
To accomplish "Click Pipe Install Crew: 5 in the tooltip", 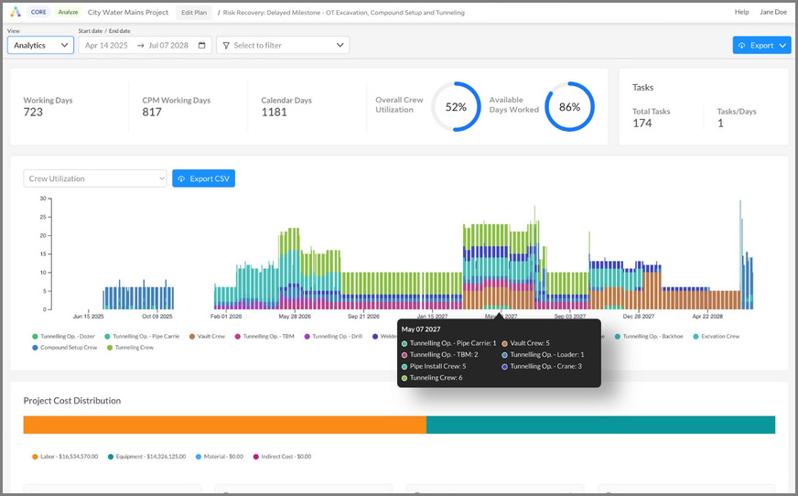I will coord(434,366).
